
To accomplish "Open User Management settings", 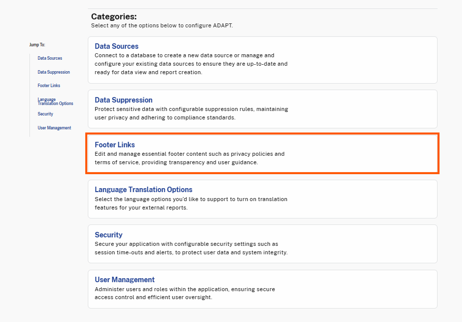I will pyautogui.click(x=262, y=289).
